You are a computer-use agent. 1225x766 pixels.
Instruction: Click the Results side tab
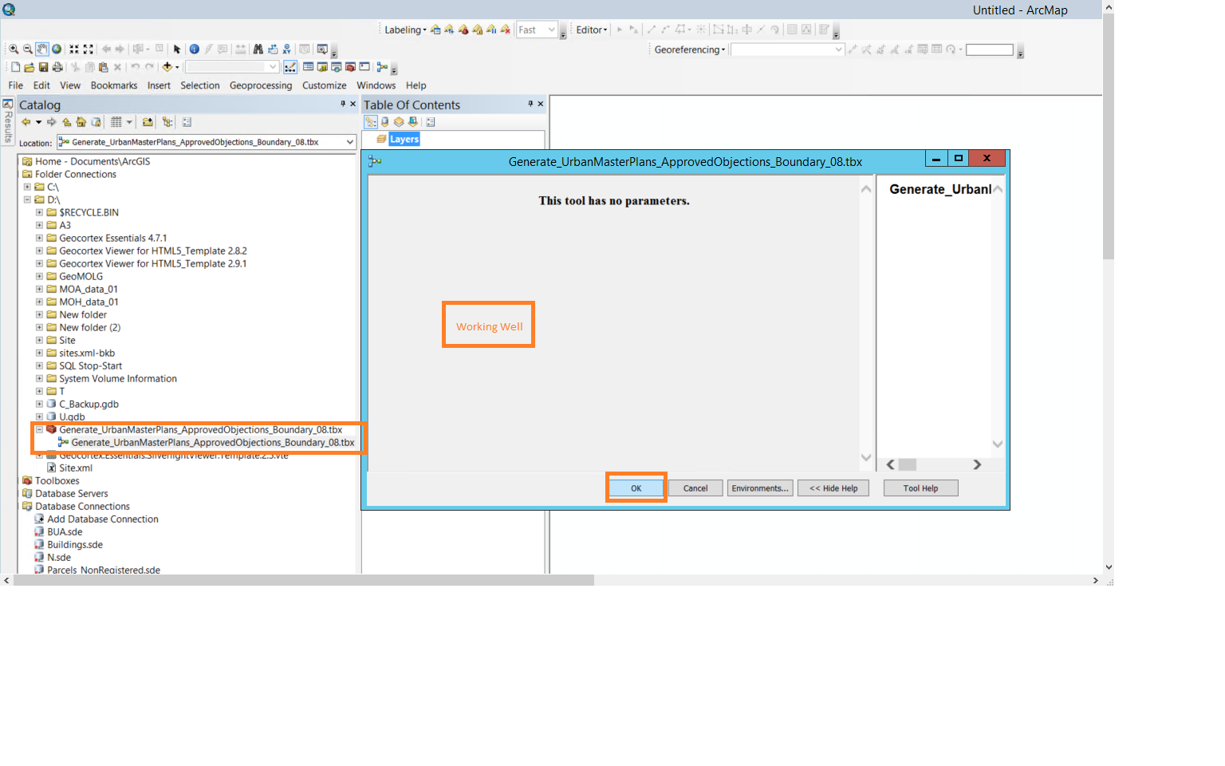8,121
